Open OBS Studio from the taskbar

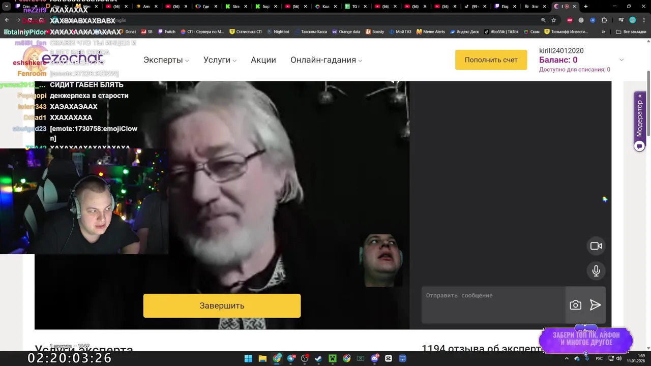[x=305, y=358]
